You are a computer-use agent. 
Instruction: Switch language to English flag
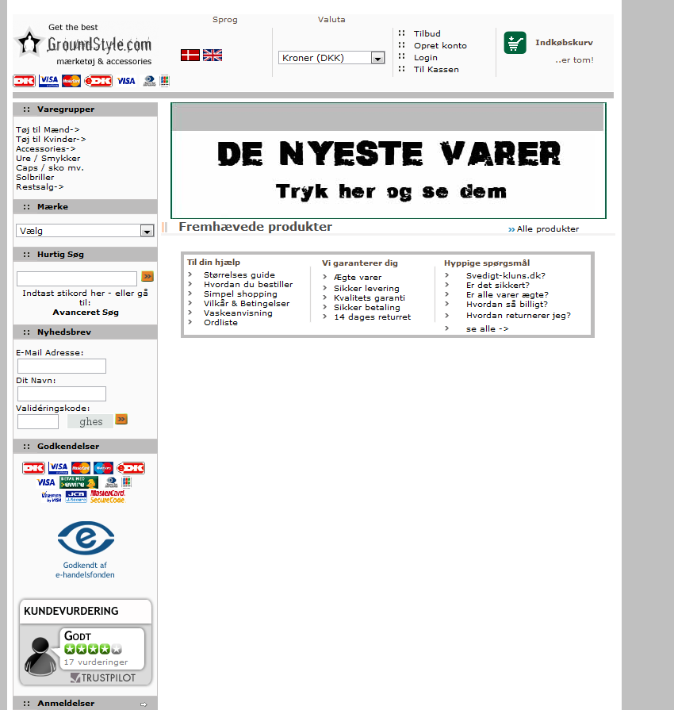point(213,55)
